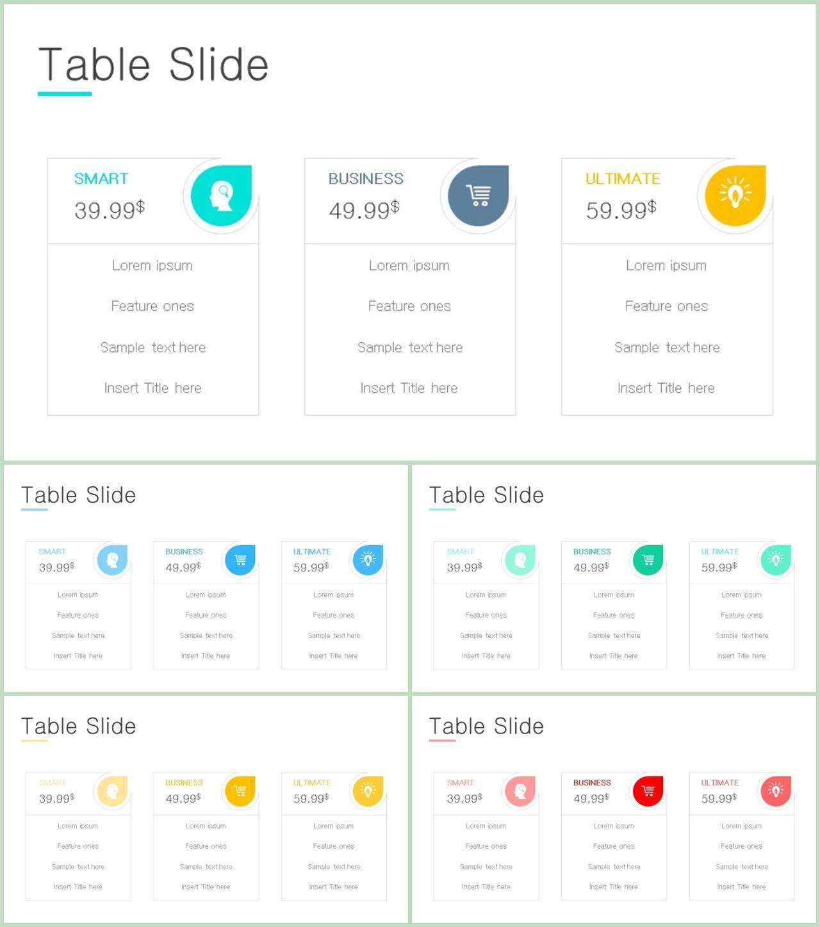Click the pink head icon in red slide
820x927 pixels.
(520, 791)
